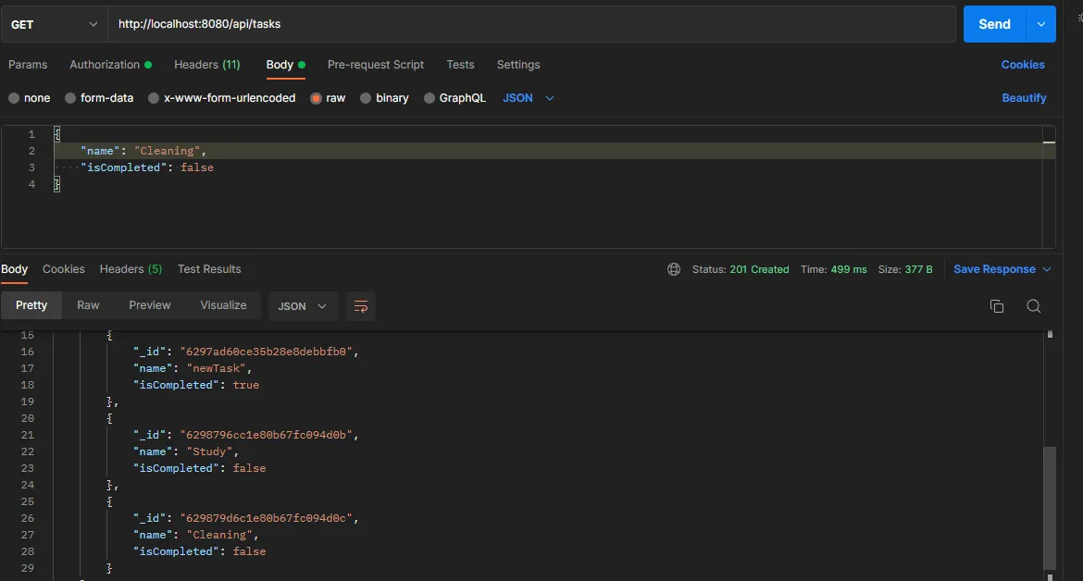Switch to the Tests tab
This screenshot has width=1083, height=581.
(x=460, y=65)
